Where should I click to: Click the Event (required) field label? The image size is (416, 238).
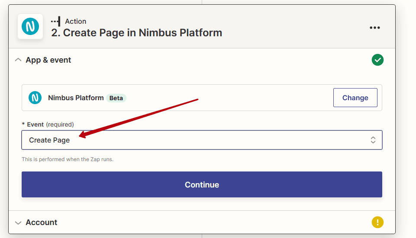click(48, 124)
